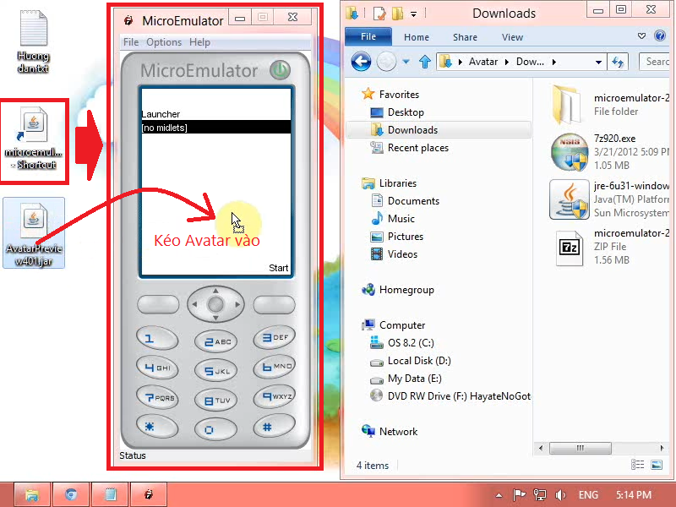Screen dimensions: 676x507
Task: Switch to the Share ribbon tab
Action: coord(465,37)
